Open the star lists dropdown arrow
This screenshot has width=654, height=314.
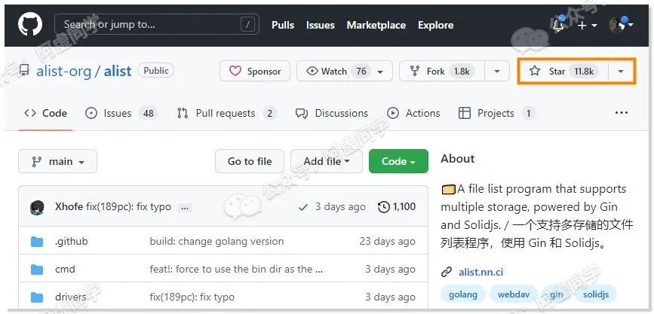620,71
